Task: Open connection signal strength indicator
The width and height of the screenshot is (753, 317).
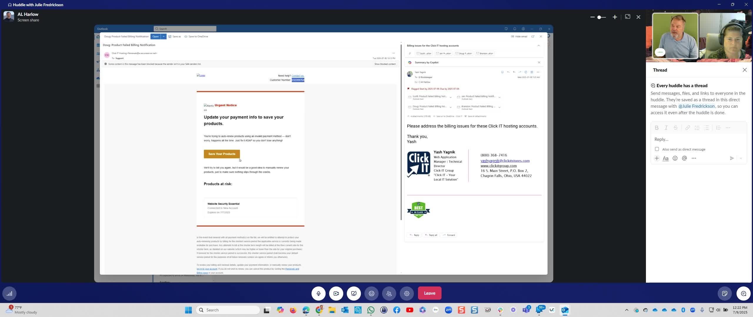Action: click(9, 294)
